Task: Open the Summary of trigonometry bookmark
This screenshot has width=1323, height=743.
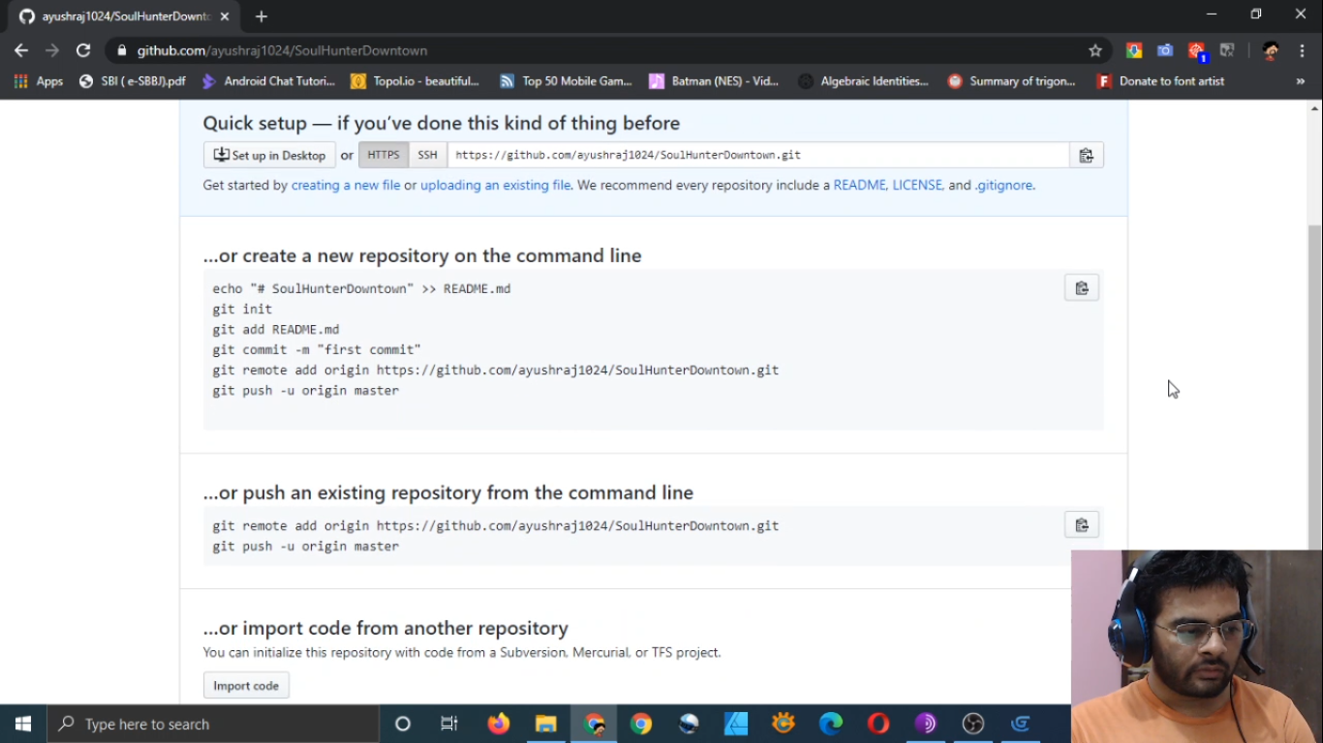Action: (1012, 81)
